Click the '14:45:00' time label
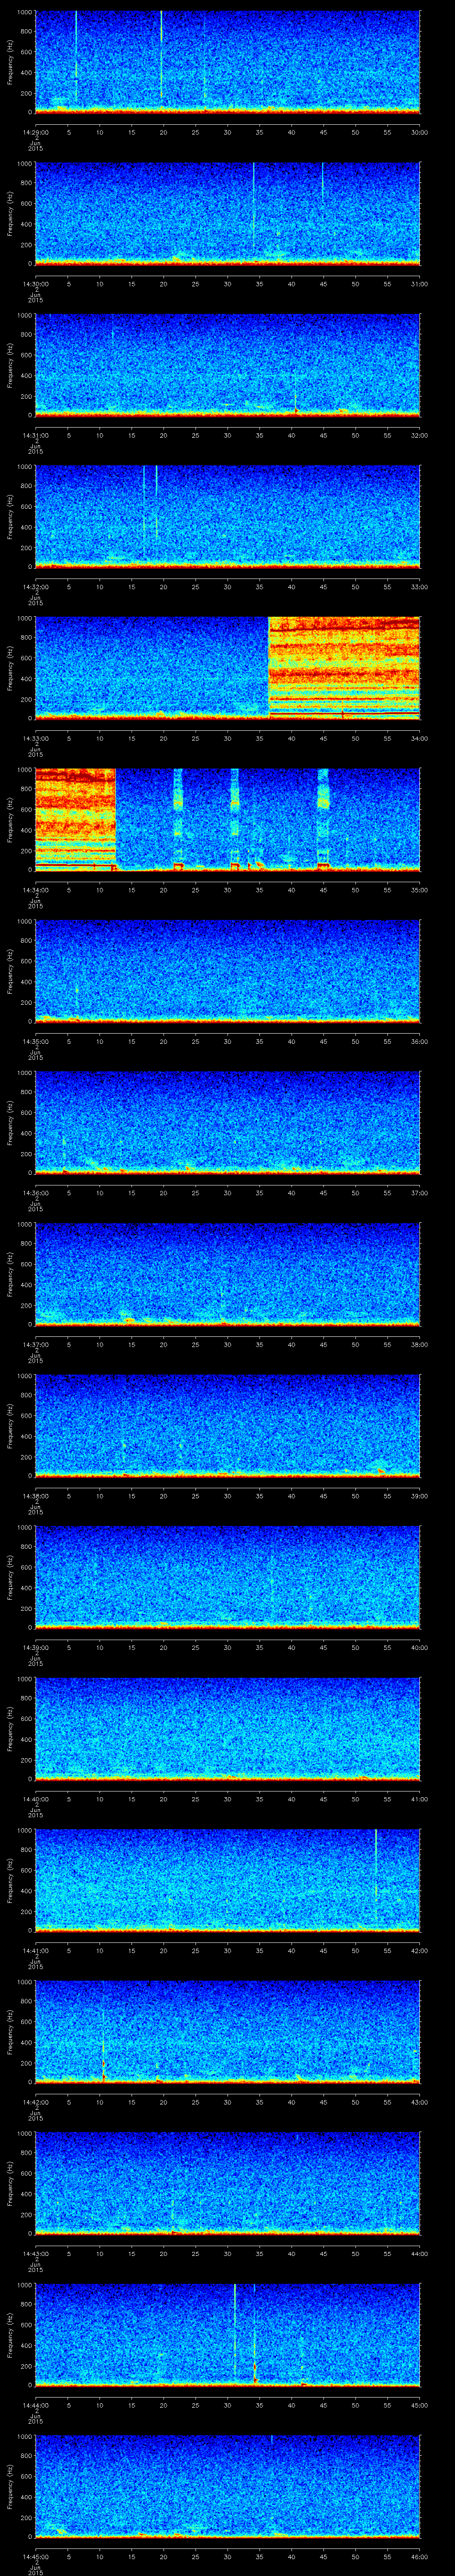The width and height of the screenshot is (455, 2576). point(35,2556)
